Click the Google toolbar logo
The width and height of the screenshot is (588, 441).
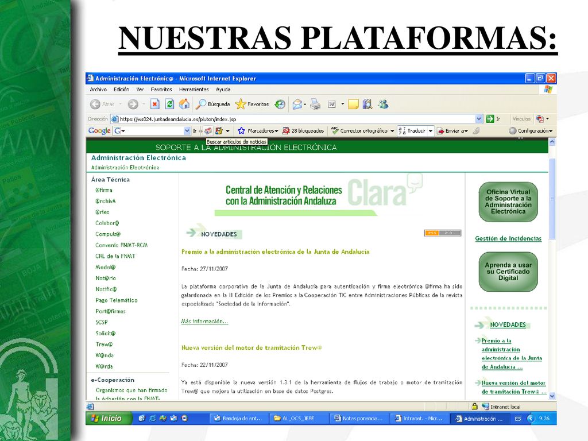click(x=99, y=130)
